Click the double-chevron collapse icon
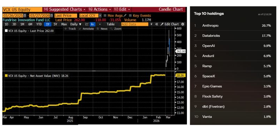The image size is (279, 128). [x=157, y=24]
